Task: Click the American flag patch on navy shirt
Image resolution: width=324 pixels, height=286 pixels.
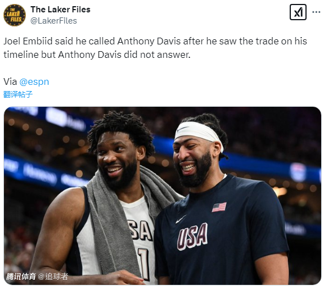Action: pyautogui.click(x=219, y=207)
